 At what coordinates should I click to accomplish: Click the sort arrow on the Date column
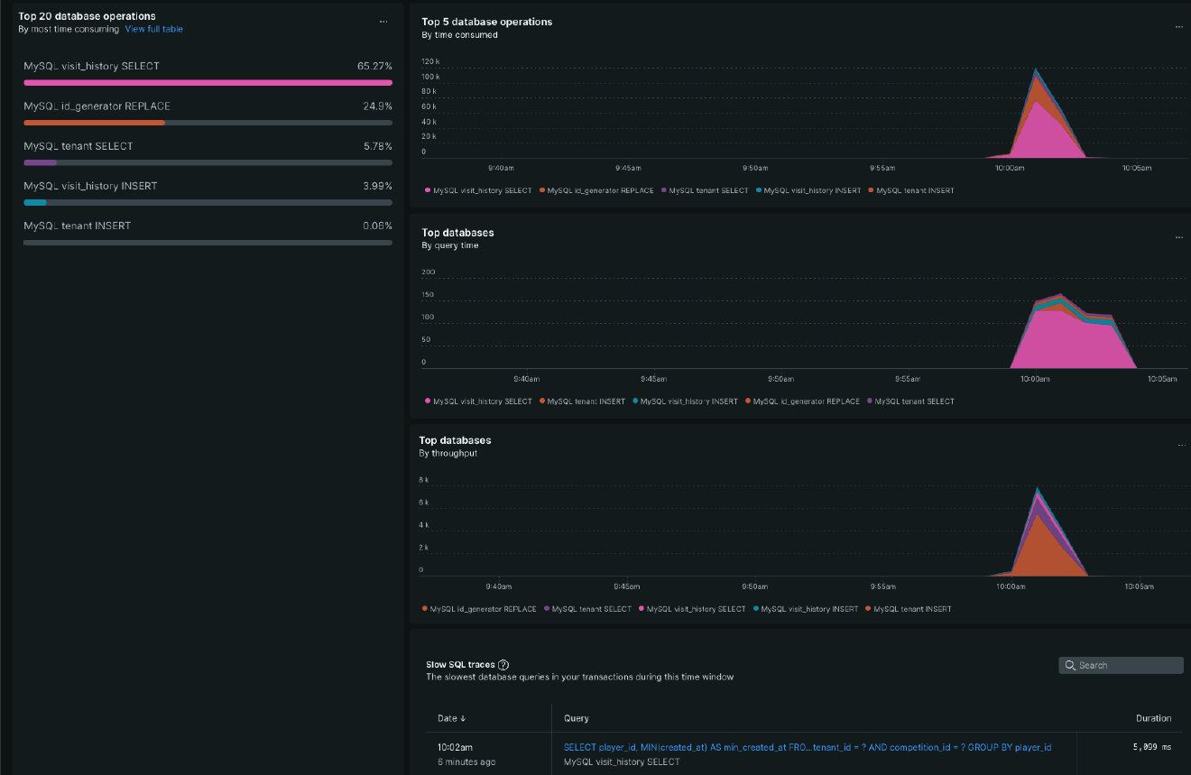[x=463, y=717]
